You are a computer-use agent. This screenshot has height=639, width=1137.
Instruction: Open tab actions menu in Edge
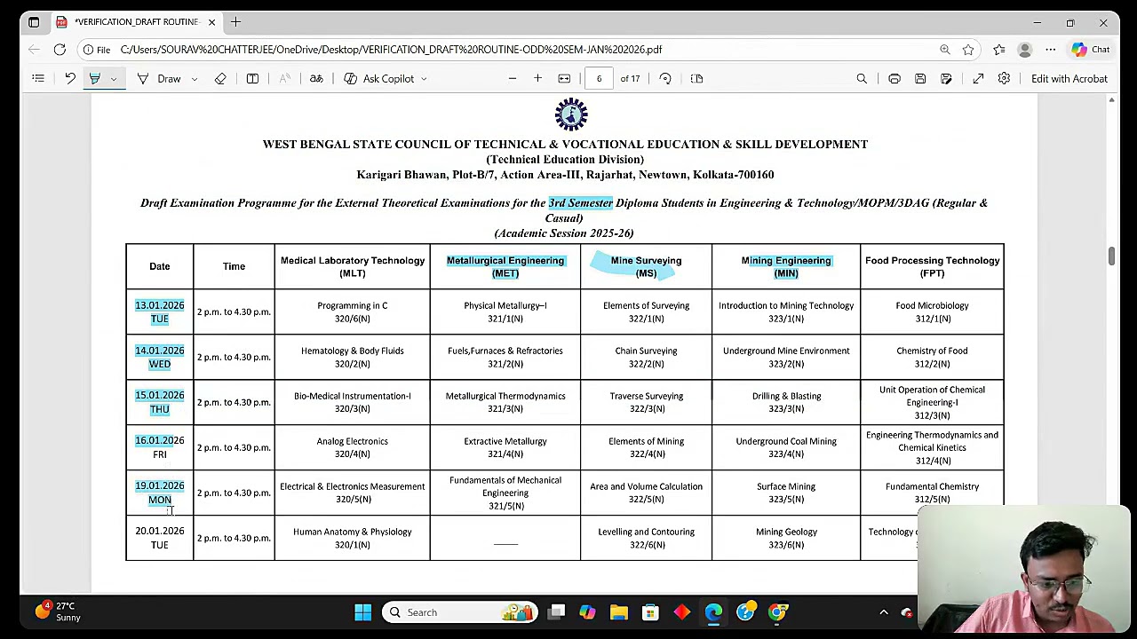[x=34, y=21]
